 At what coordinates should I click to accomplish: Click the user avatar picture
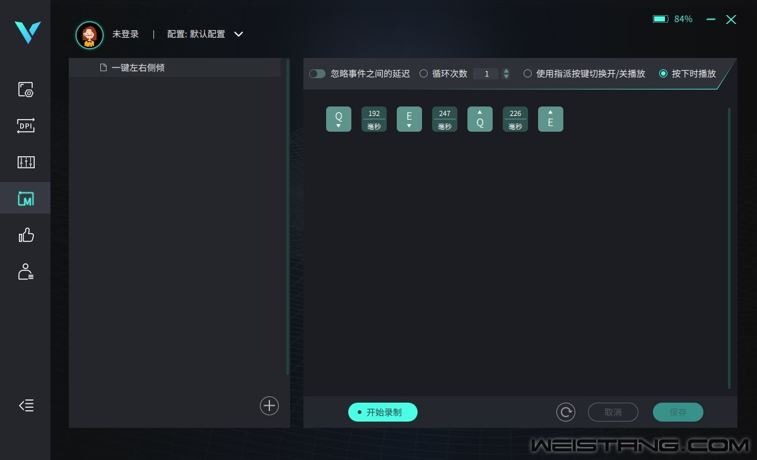pos(90,35)
